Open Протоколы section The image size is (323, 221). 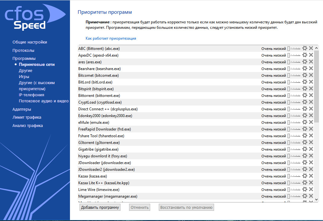[x=23, y=50]
